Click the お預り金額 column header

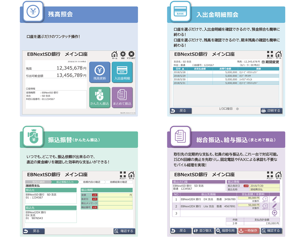click(x=225, y=69)
